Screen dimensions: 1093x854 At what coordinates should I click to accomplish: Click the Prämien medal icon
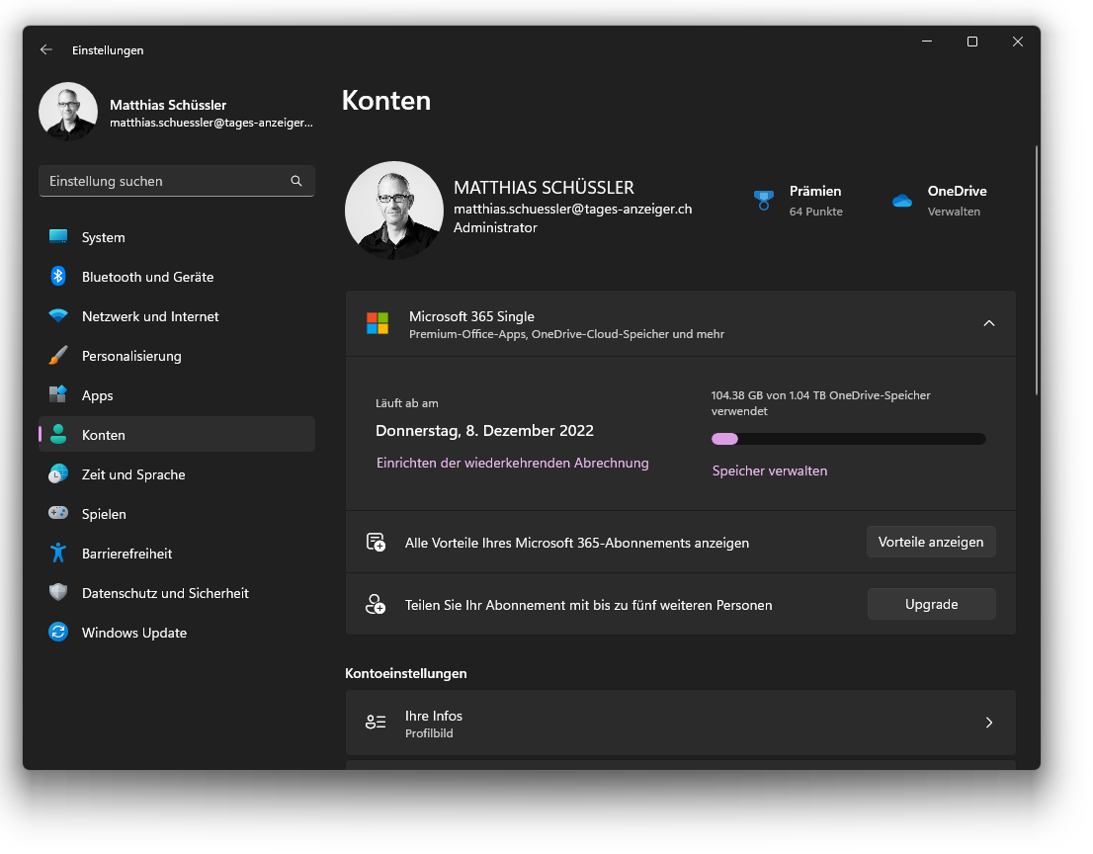[x=763, y=201]
